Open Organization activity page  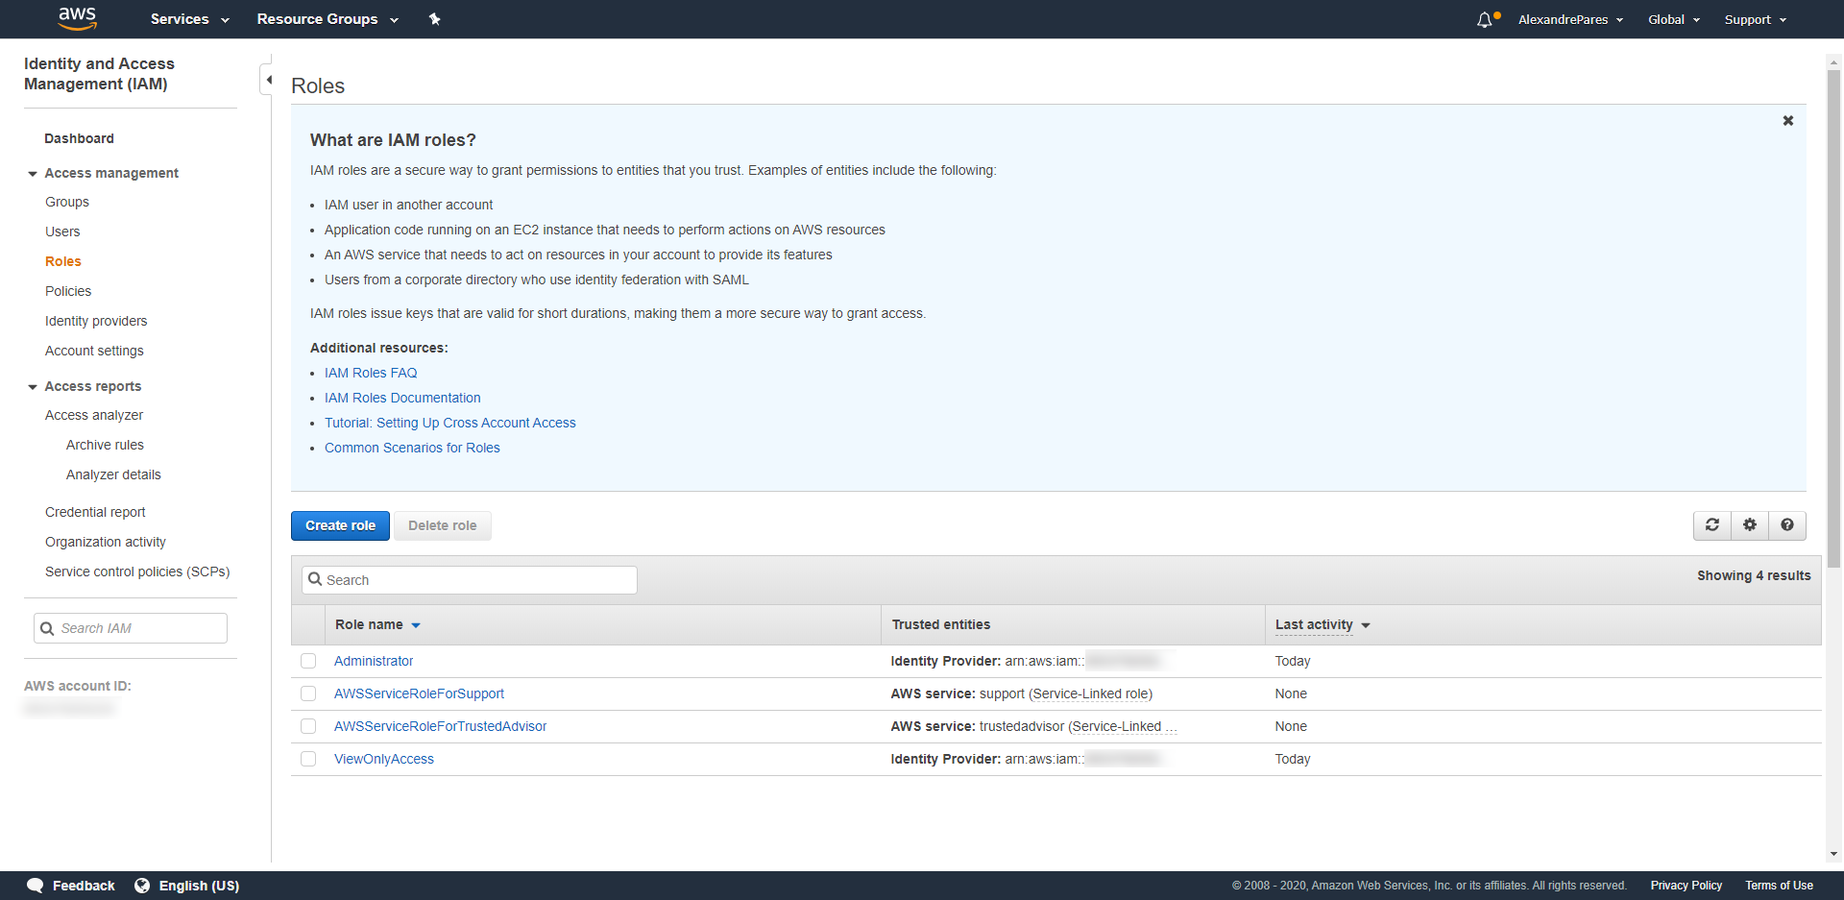(106, 542)
